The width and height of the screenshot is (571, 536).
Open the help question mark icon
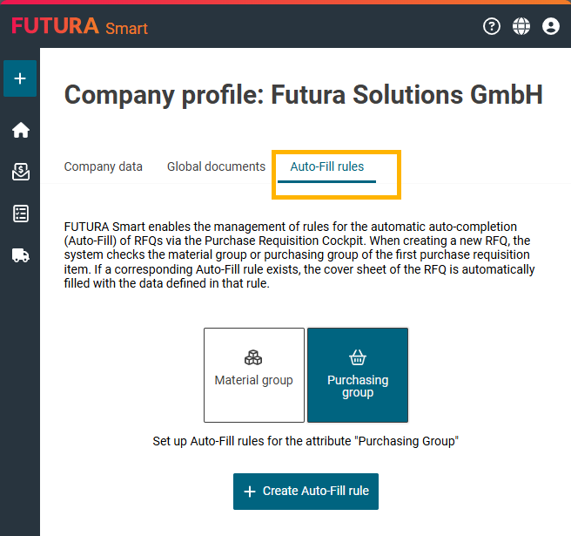pyautogui.click(x=492, y=26)
